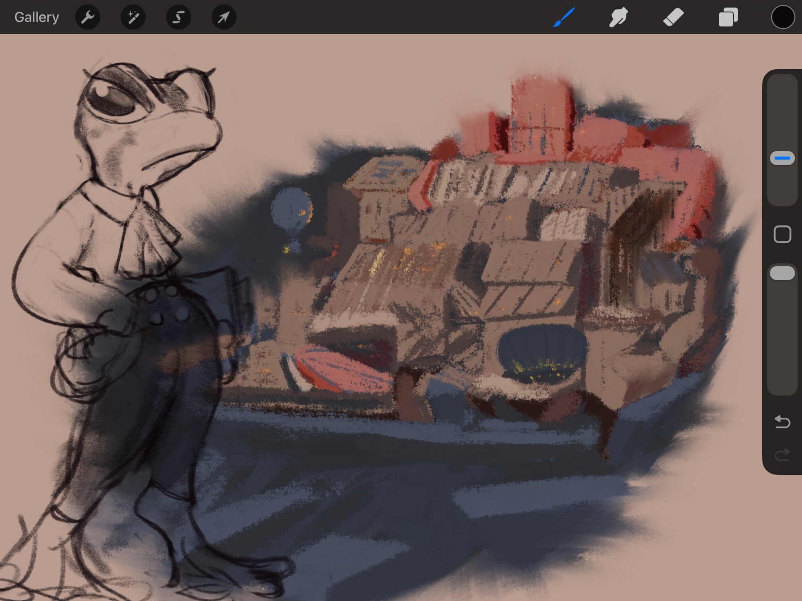Tap the frog's large eye on canvas
Image resolution: width=802 pixels, height=601 pixels.
pos(112,100)
